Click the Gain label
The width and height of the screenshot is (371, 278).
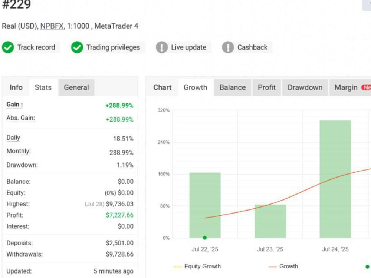pos(15,105)
